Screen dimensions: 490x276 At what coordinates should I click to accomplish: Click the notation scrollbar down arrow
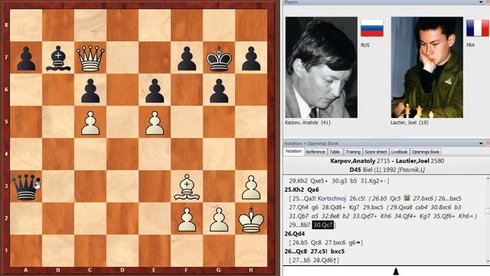click(x=488, y=261)
